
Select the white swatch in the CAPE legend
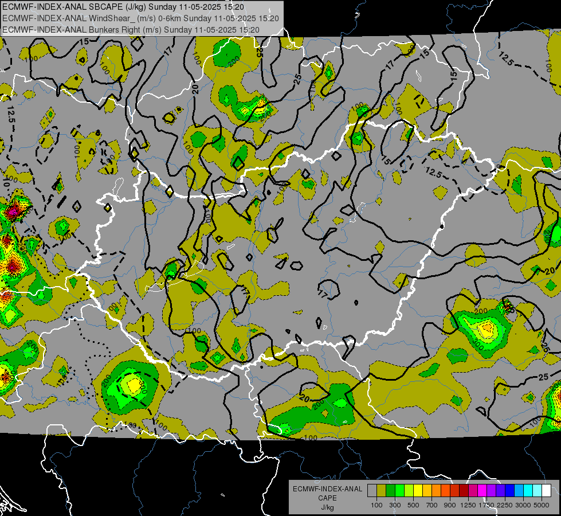547,491
